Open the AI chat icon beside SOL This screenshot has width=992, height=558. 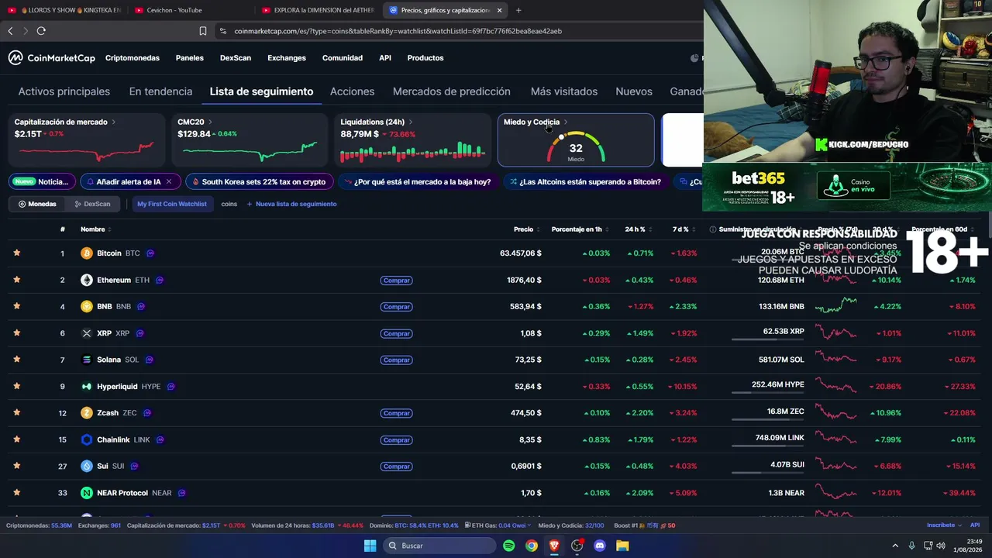(150, 360)
